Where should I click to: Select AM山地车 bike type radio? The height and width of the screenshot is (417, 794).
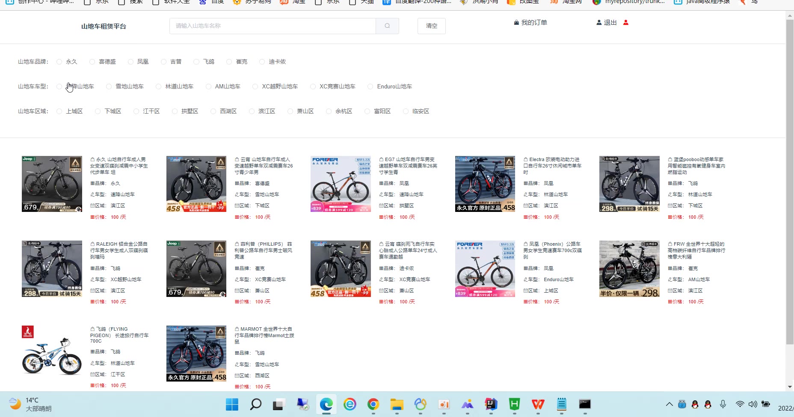[x=208, y=87]
